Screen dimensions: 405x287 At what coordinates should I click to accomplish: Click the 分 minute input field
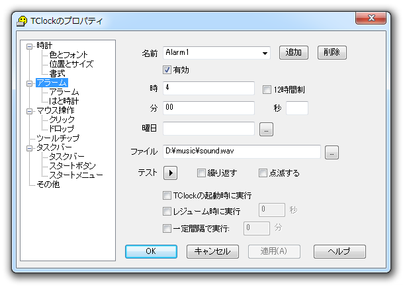click(208, 108)
